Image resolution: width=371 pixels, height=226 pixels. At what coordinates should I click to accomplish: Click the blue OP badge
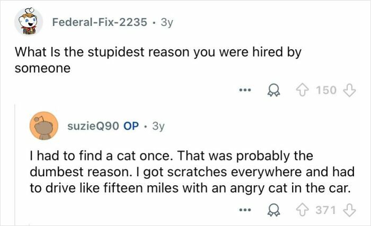pos(131,127)
